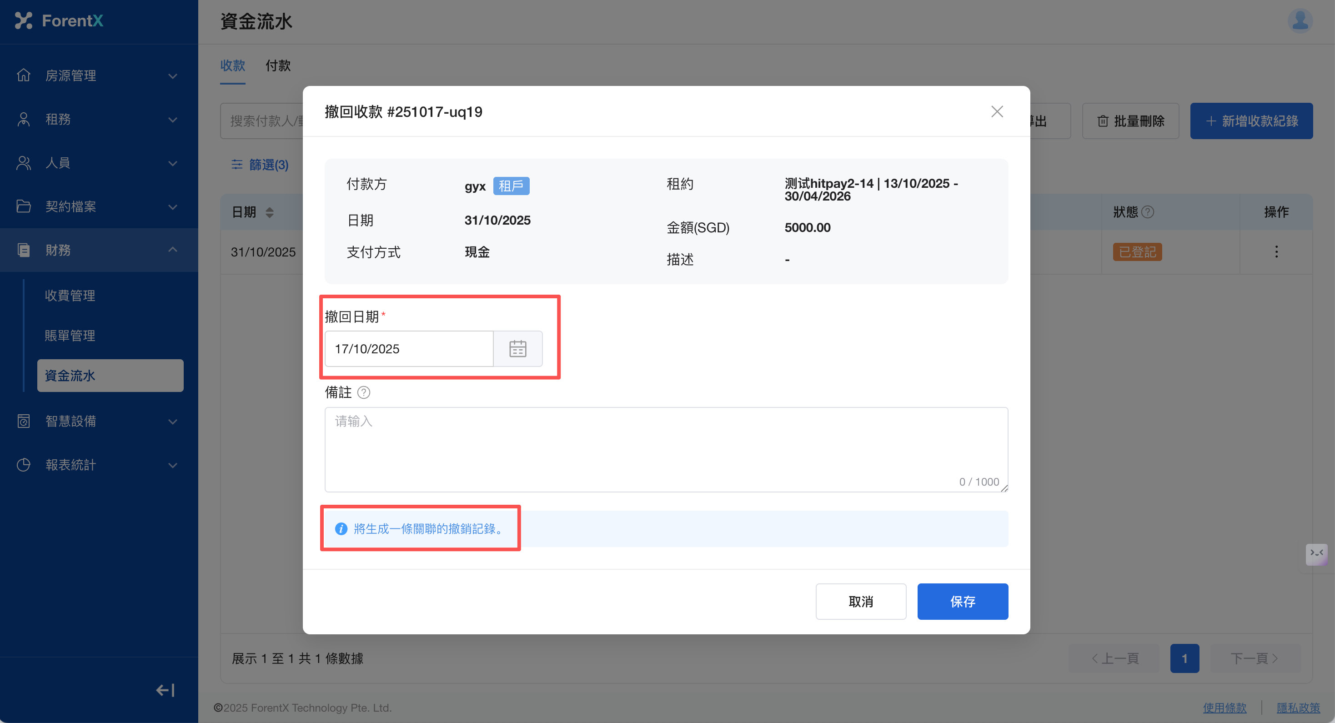Open the 使用條款 link
This screenshot has width=1335, height=723.
pyautogui.click(x=1224, y=708)
